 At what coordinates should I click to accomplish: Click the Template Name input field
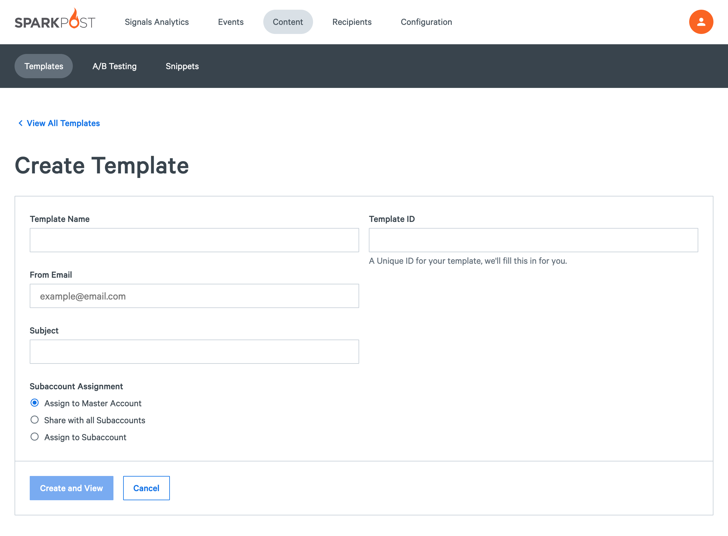tap(194, 240)
